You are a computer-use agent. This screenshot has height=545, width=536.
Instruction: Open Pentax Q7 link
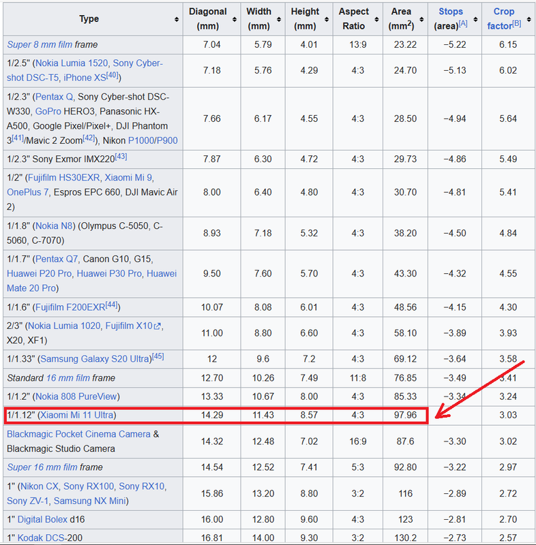pyautogui.click(x=57, y=260)
